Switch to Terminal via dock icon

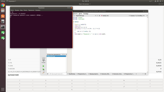[3, 27]
